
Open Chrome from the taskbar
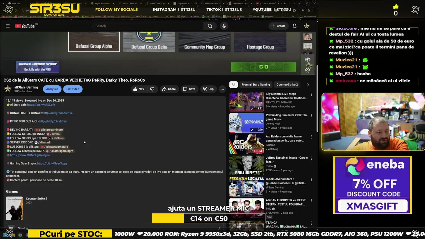[20, 235]
